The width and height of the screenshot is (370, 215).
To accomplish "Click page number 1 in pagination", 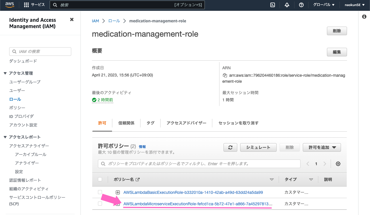I will (x=316, y=164).
